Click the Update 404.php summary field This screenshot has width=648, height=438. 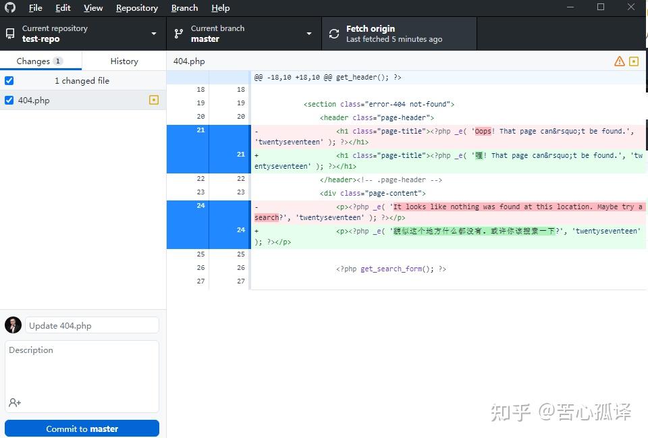[91, 325]
